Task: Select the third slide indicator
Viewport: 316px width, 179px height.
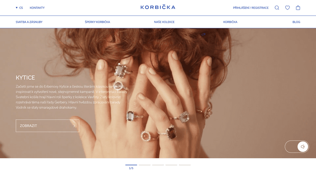Action: 158,165
